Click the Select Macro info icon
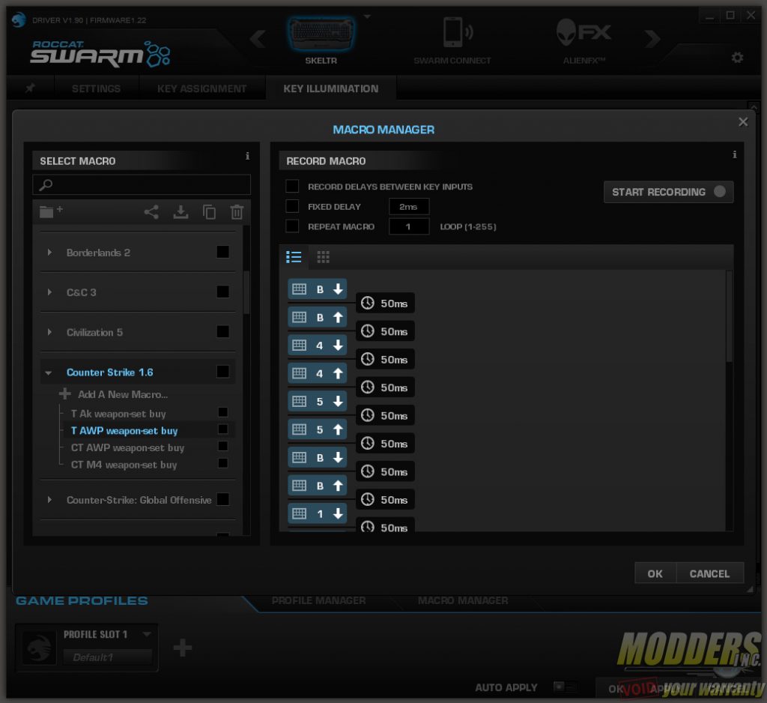The height and width of the screenshot is (703, 767). click(x=247, y=156)
